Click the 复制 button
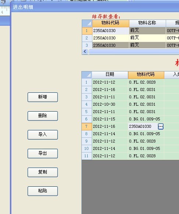 [x=43, y=172]
